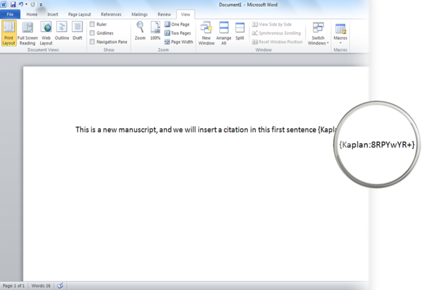The image size is (427, 290).
Task: Switch to the Mailings tab
Action: click(x=139, y=15)
